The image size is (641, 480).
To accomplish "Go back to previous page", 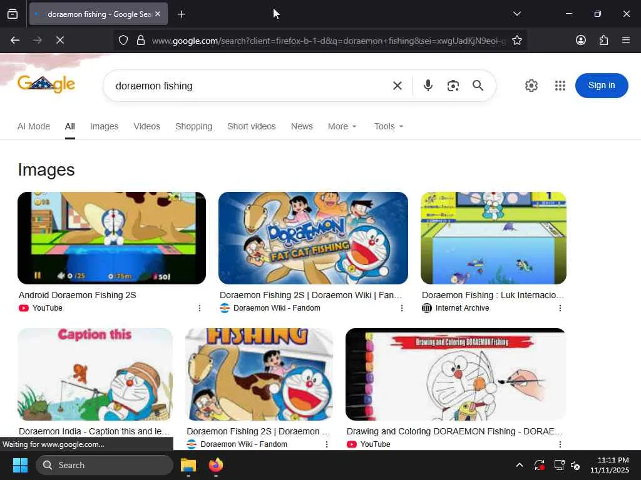I will 15,41.
